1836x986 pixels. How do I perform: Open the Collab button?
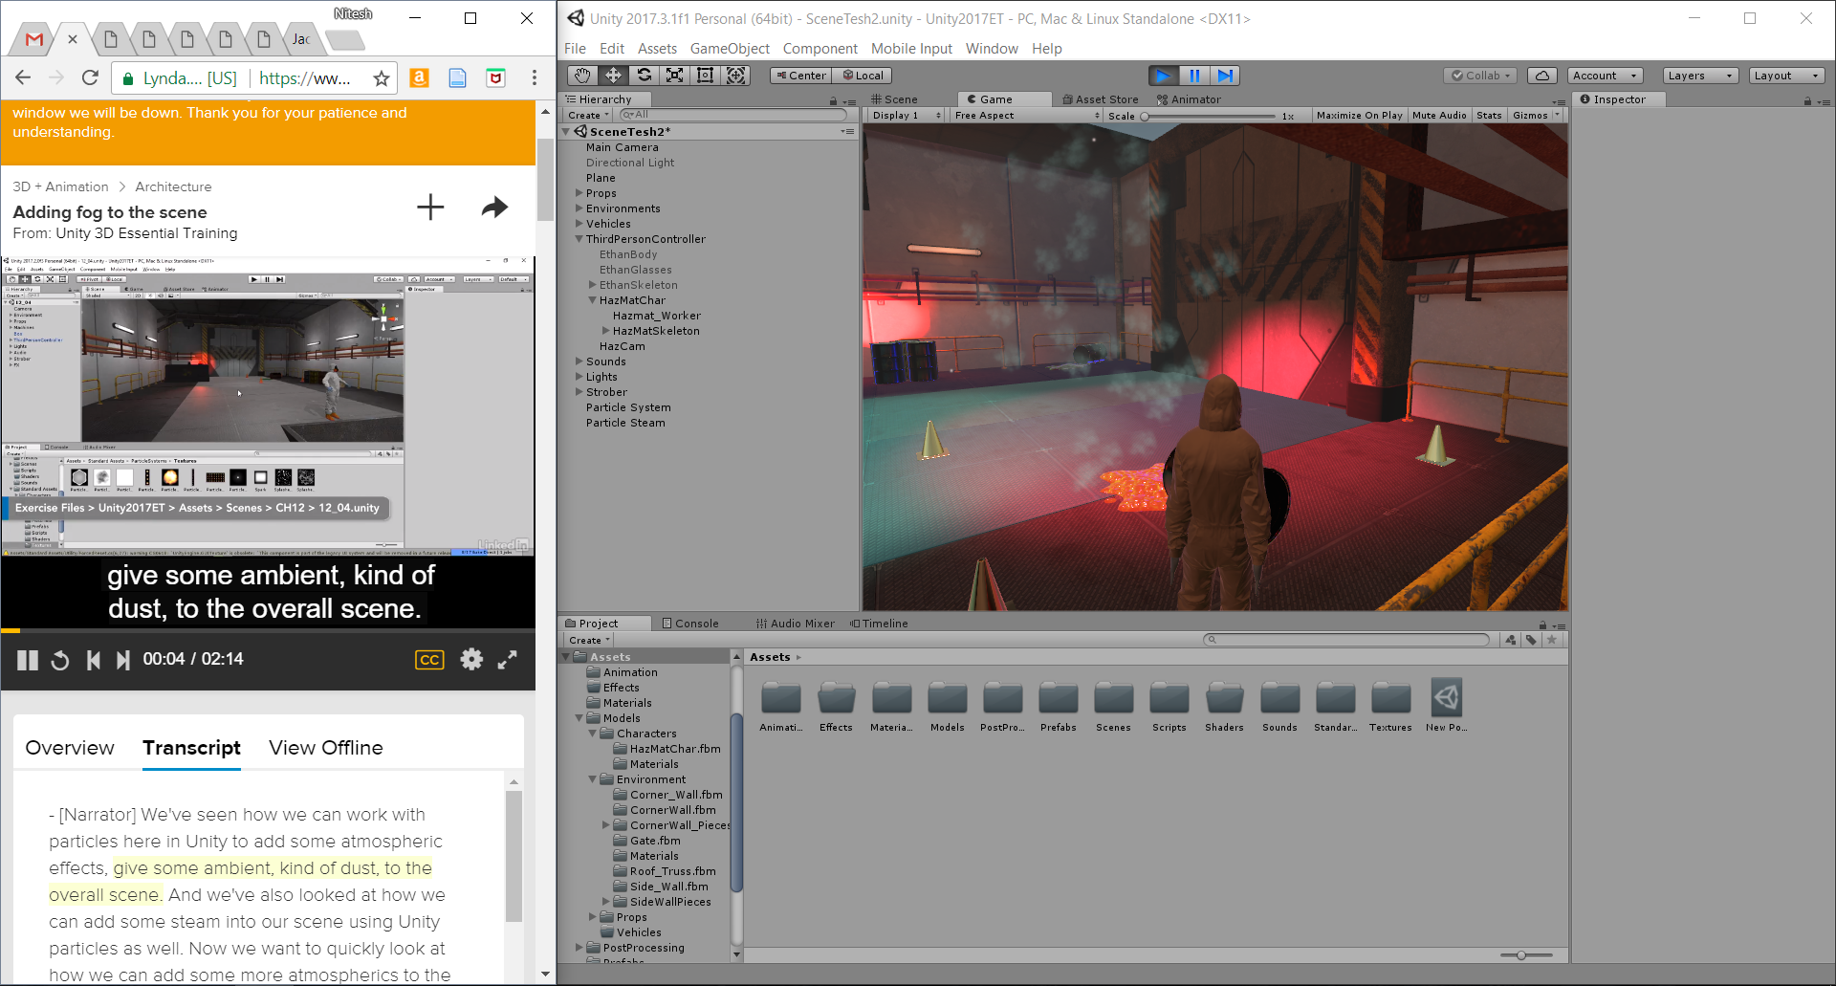1480,76
